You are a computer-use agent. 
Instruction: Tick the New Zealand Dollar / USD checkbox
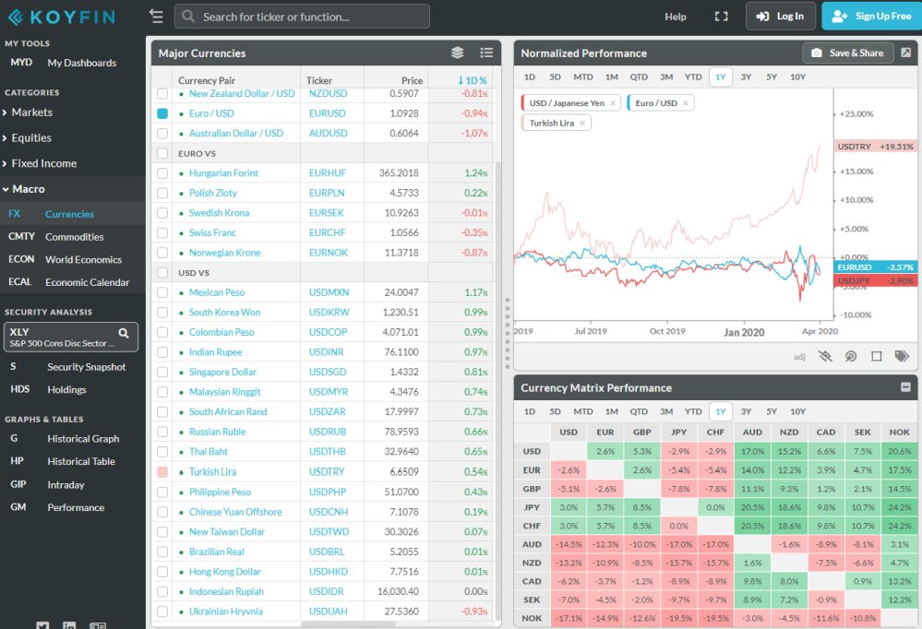click(x=162, y=94)
